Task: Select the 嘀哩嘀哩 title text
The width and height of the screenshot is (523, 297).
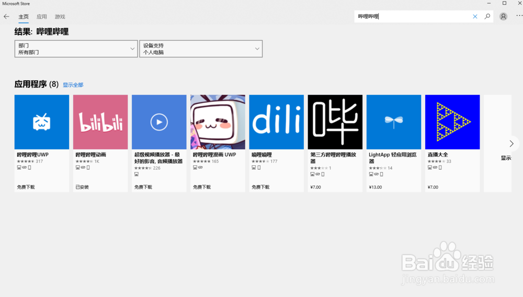Action: [262, 155]
